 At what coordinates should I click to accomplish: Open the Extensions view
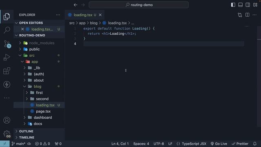pyautogui.click(x=7, y=71)
